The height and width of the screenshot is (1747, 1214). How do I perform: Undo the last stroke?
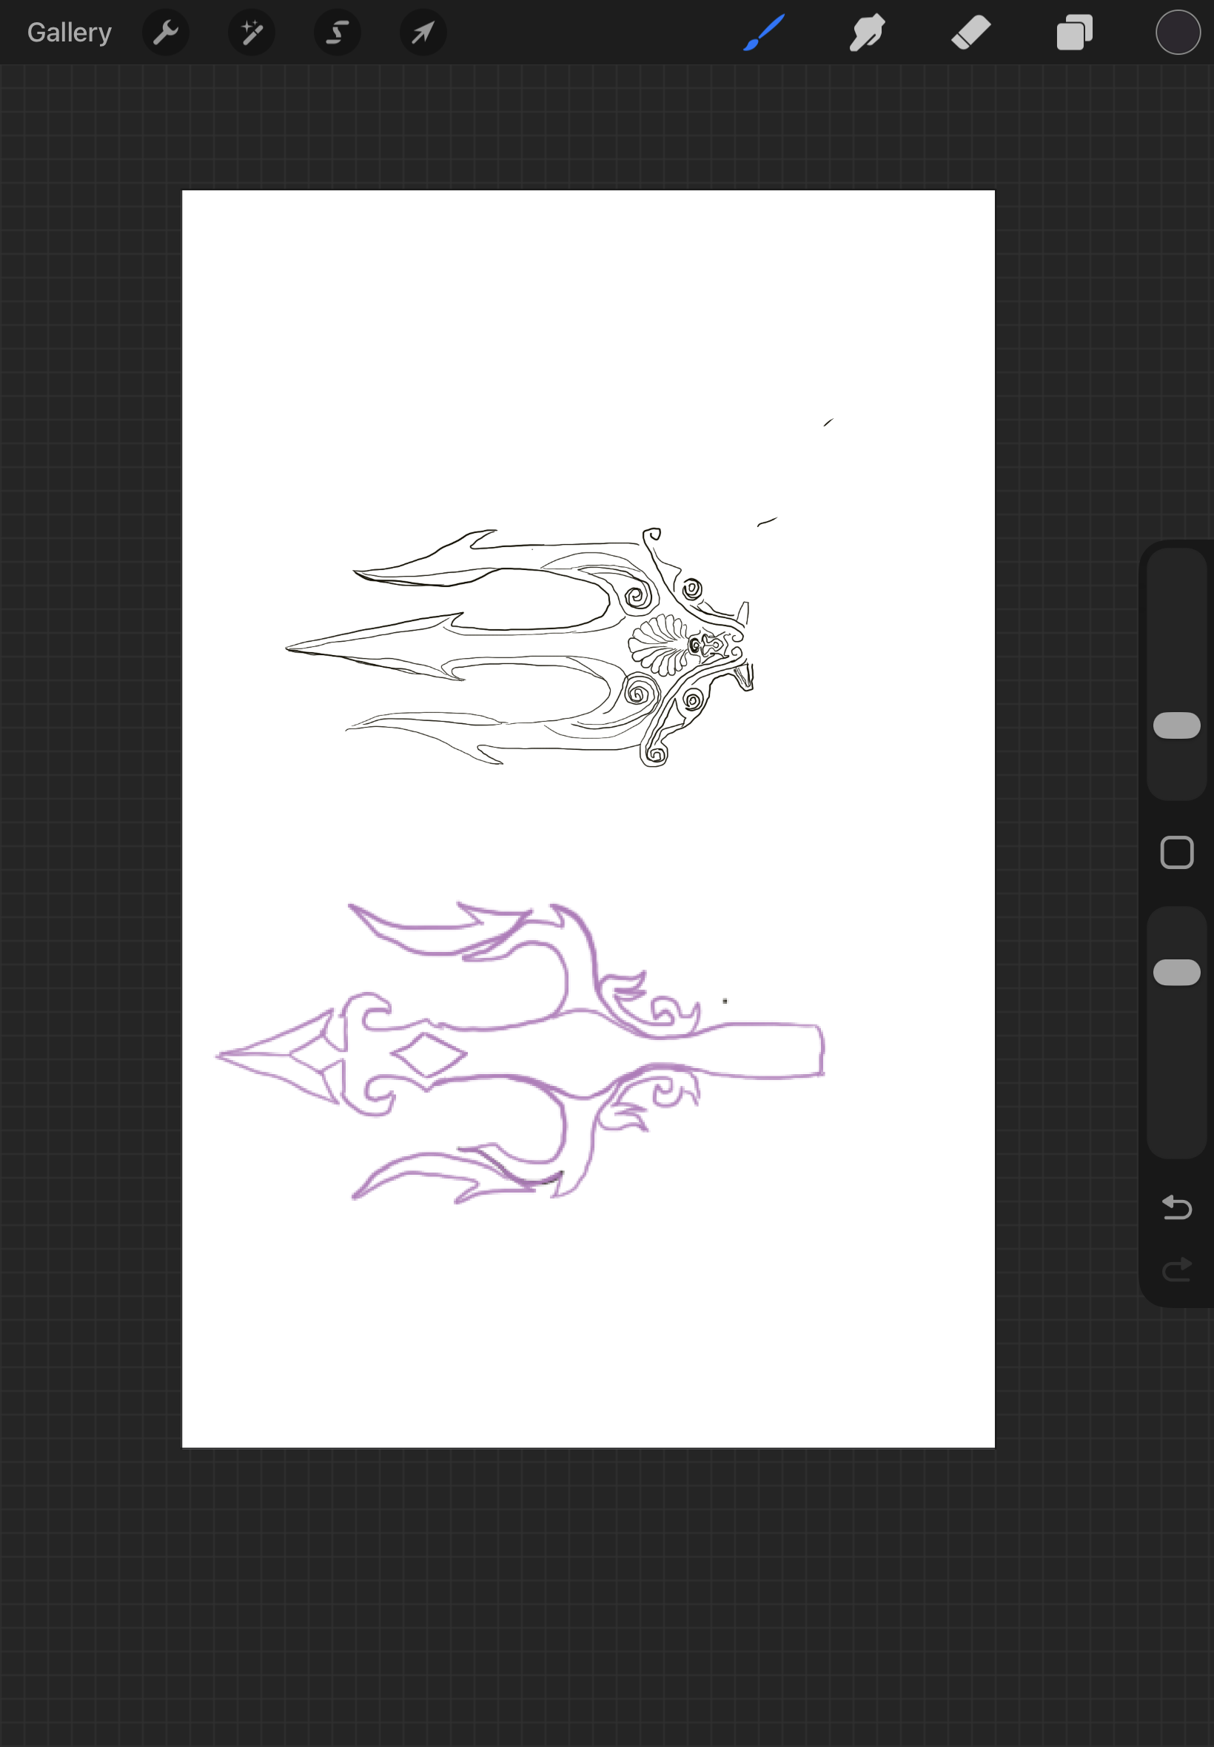[1176, 1207]
